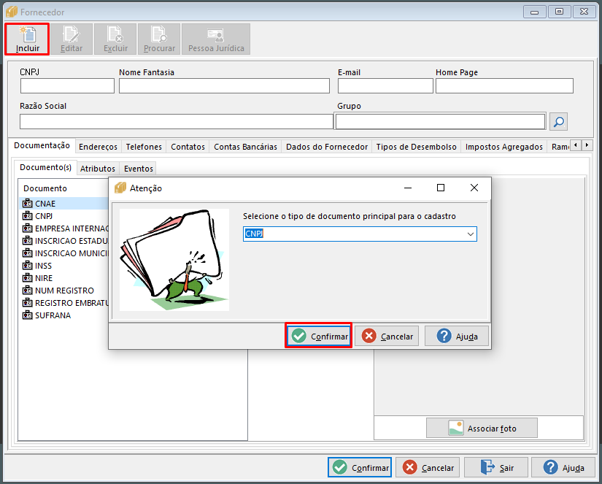Image resolution: width=602 pixels, height=484 pixels.
Task: Click the Incluir toolbar button
Action: (x=27, y=39)
